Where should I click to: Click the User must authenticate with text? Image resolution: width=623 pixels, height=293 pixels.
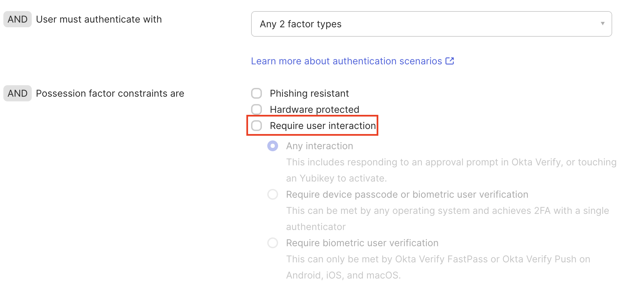click(x=99, y=19)
